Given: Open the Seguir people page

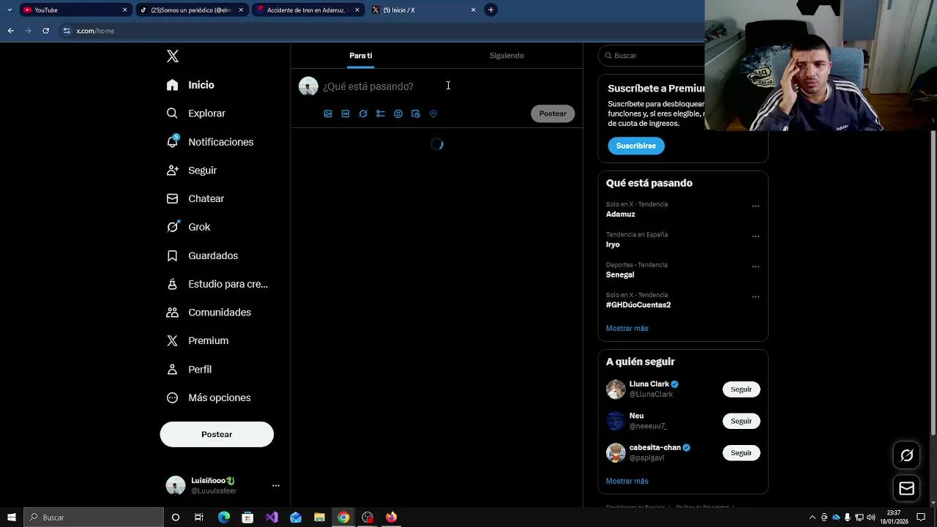Looking at the screenshot, I should pos(192,171).
